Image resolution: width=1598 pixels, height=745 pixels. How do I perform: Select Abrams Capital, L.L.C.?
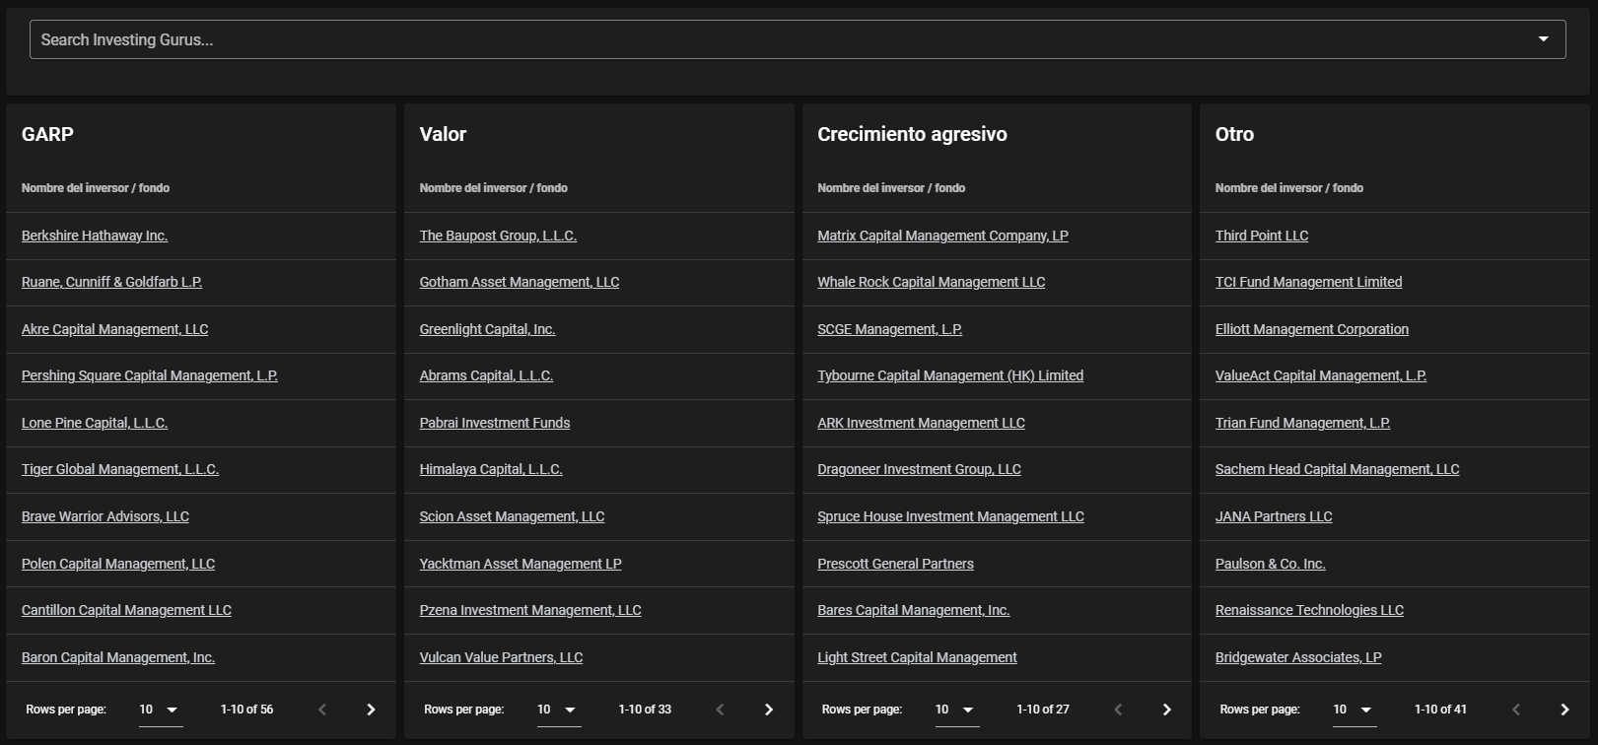pos(486,375)
